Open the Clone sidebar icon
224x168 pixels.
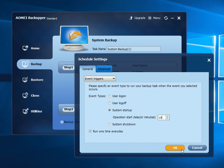pos(25,95)
